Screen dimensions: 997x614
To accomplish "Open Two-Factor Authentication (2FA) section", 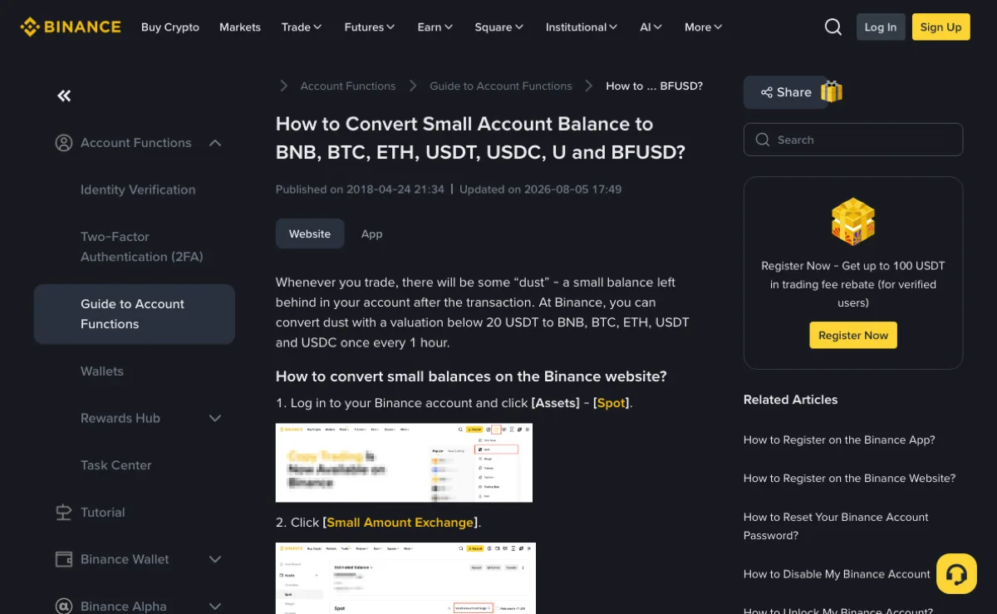I will point(142,247).
